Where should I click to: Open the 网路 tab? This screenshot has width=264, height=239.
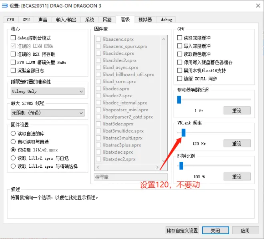(x=107, y=20)
